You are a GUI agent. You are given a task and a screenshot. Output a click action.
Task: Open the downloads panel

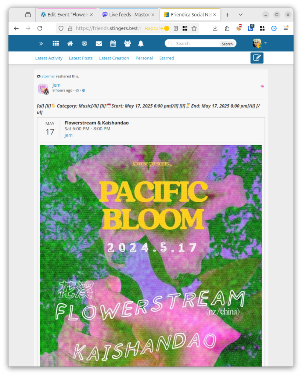pyautogui.click(x=215, y=29)
